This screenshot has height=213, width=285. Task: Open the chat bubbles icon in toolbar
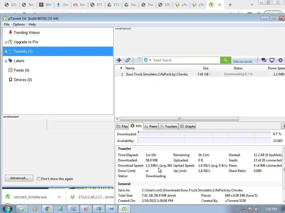[x=264, y=60]
